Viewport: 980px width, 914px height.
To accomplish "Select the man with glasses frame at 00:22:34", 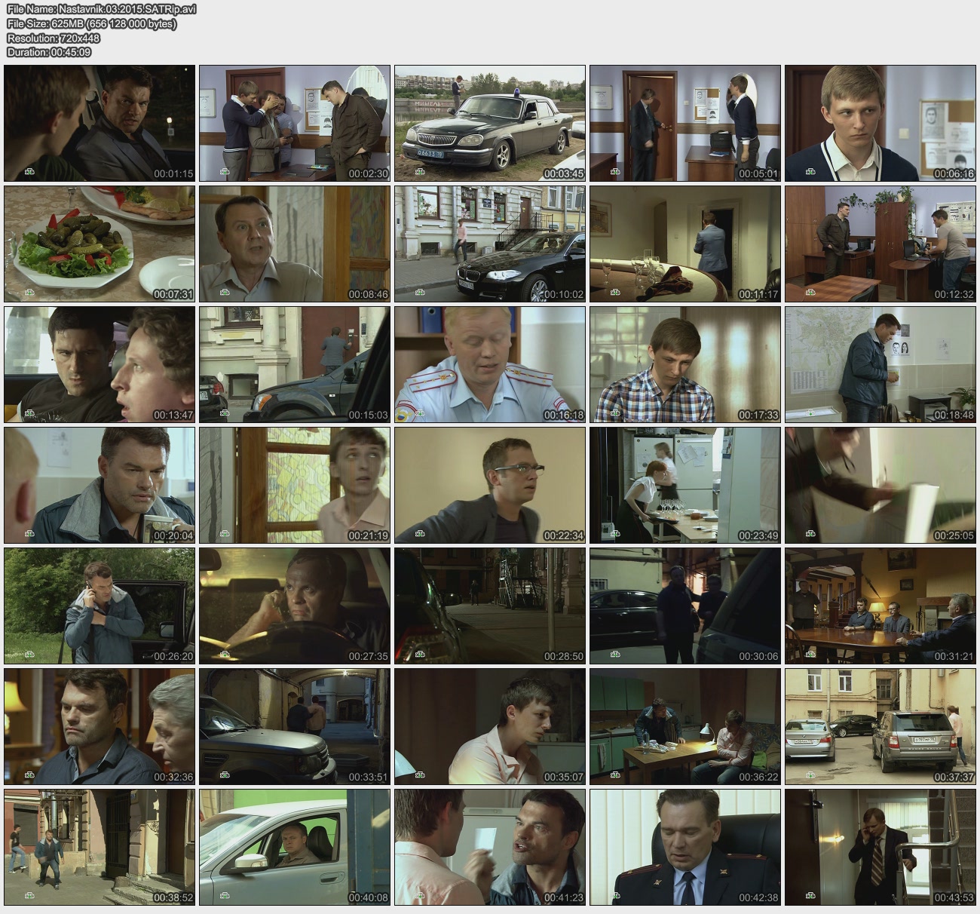I will tap(490, 485).
